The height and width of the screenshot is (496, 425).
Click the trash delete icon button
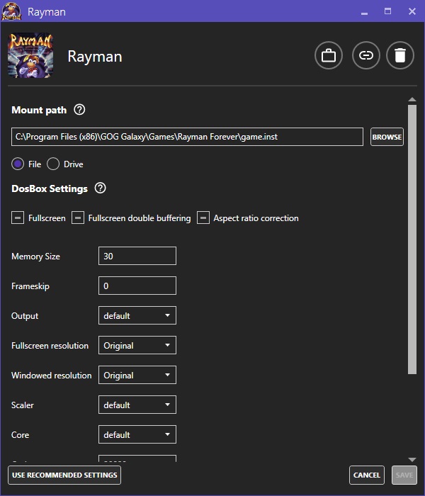(400, 56)
